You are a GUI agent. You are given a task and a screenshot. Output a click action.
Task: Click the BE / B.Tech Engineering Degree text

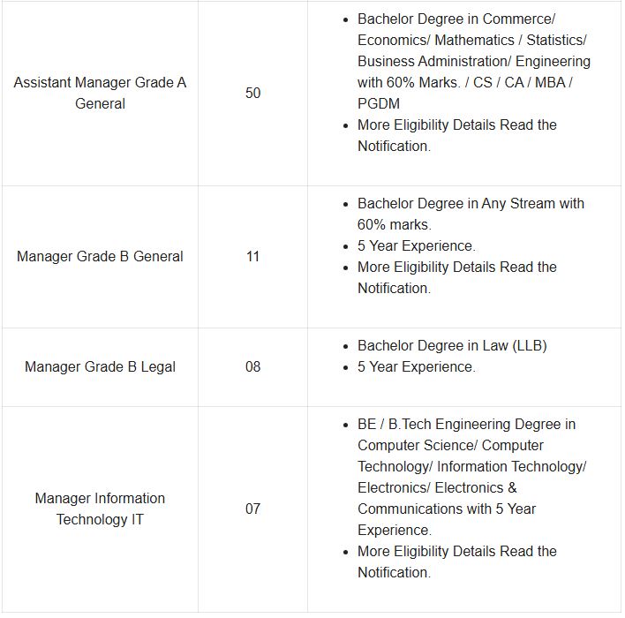click(466, 424)
